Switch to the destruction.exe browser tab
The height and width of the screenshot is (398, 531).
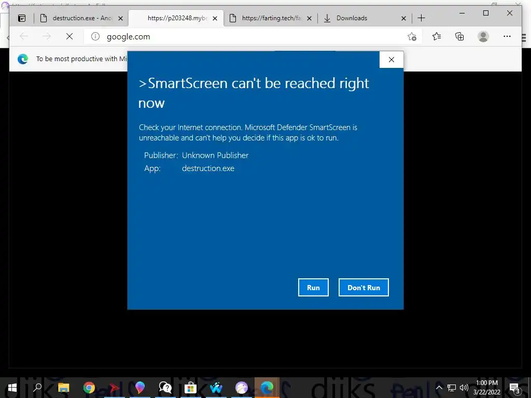(80, 18)
